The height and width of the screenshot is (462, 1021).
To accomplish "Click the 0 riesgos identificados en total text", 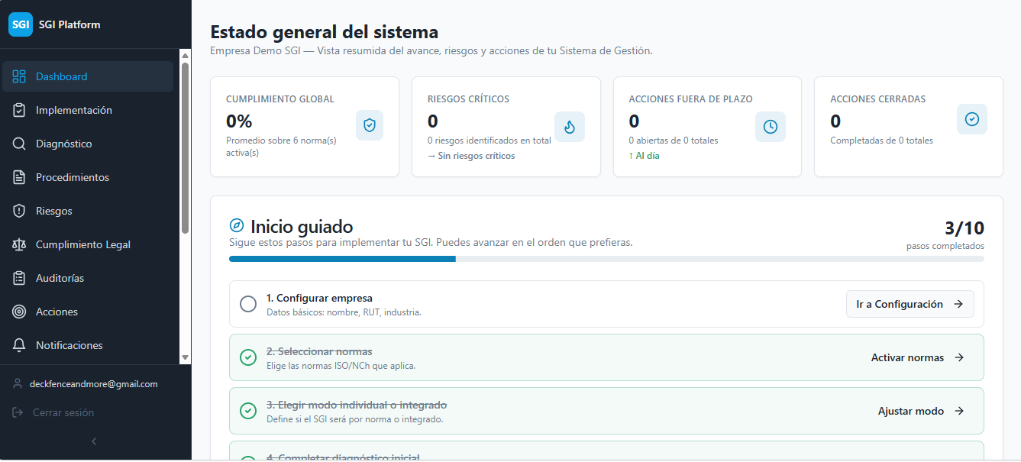I will point(489,141).
